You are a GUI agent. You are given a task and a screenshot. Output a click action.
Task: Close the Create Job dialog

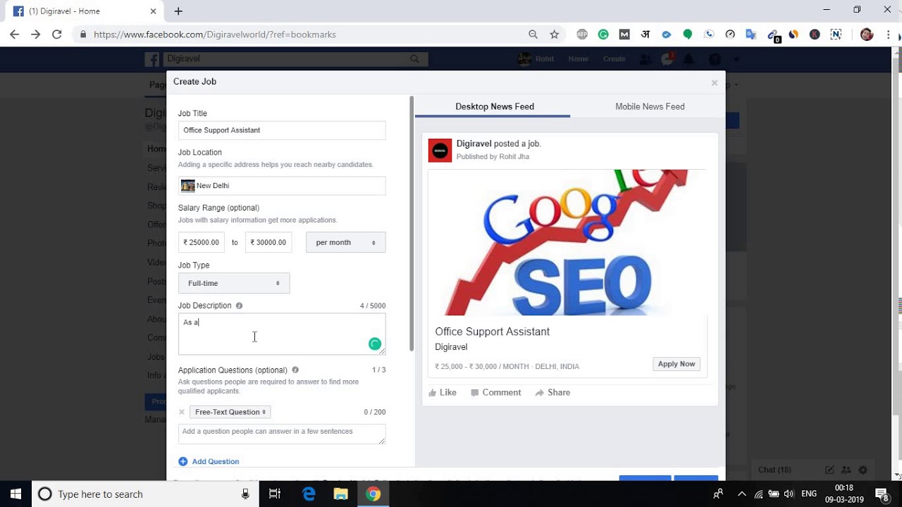(714, 82)
